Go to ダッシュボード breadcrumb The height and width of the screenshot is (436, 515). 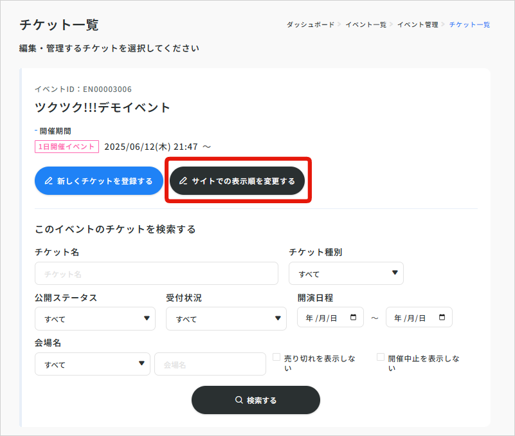[x=310, y=24]
